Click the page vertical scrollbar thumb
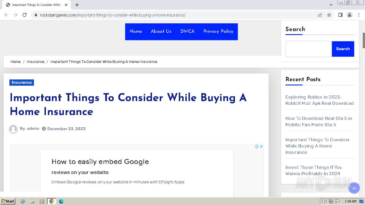365x205 pixels. 364,40
